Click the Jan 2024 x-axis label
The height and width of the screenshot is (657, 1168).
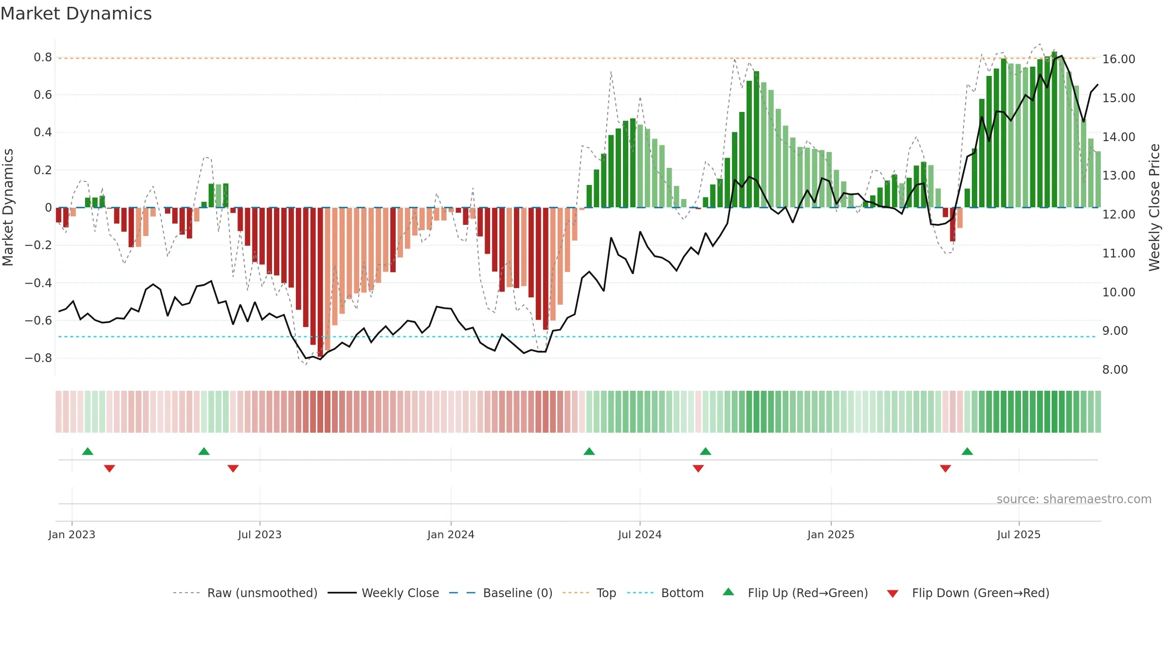[451, 534]
